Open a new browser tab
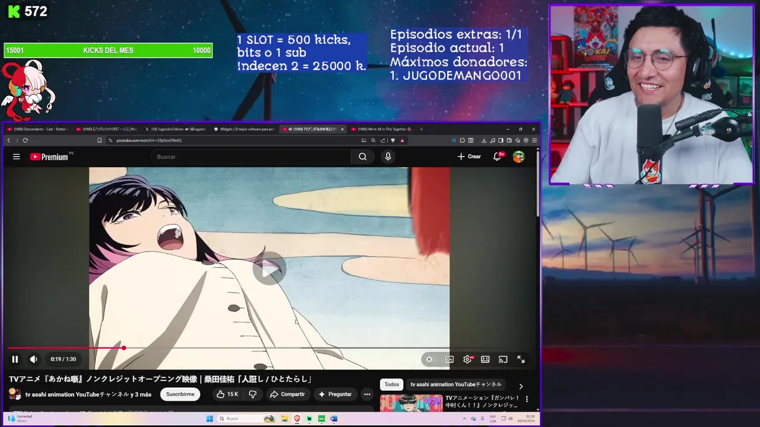The height and width of the screenshot is (427, 760). click(x=422, y=129)
